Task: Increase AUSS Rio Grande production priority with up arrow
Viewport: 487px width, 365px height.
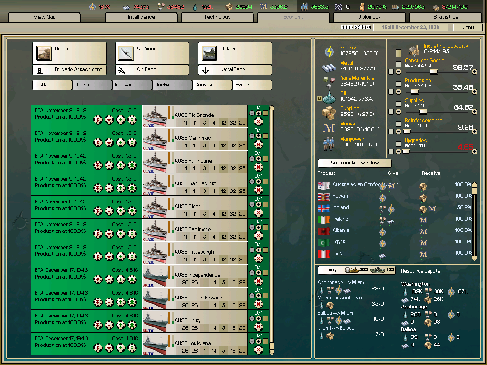Action: [121, 119]
